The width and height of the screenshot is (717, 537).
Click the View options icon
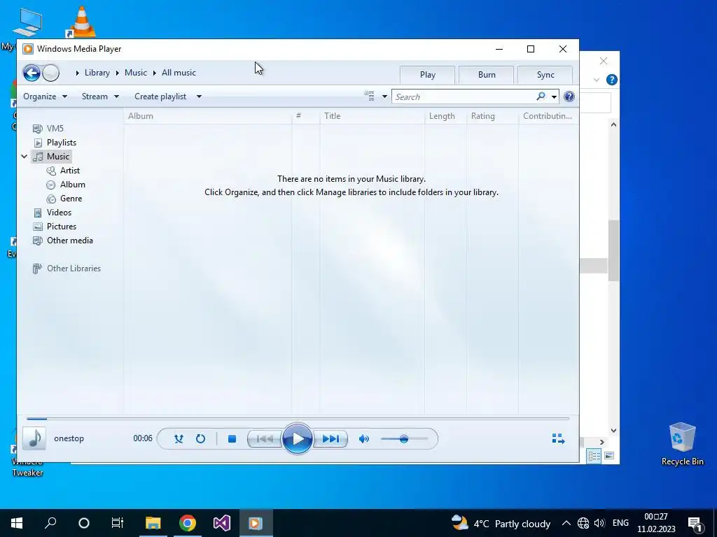(x=369, y=96)
